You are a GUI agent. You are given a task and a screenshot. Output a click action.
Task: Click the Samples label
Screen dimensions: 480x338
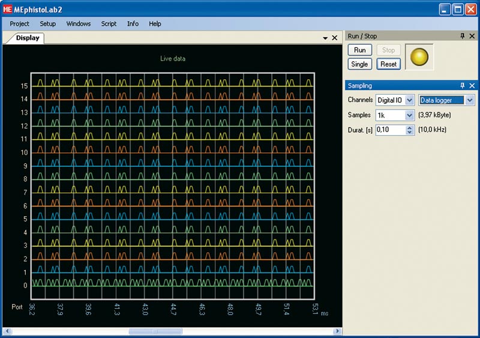(359, 115)
